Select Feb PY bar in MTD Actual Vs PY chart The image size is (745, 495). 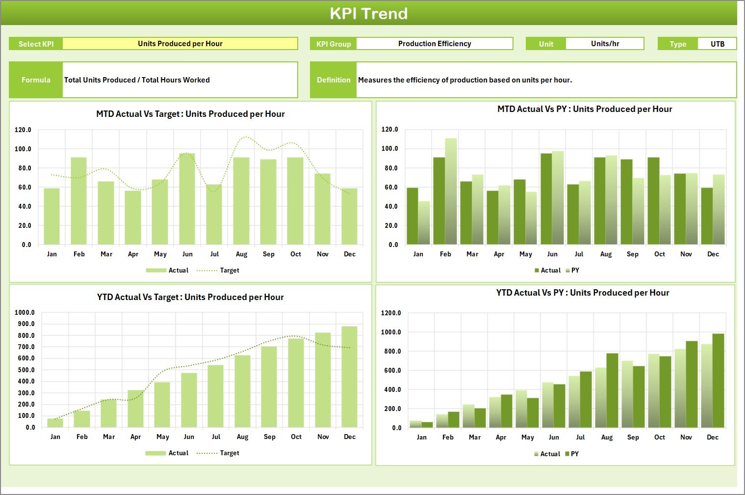click(451, 192)
